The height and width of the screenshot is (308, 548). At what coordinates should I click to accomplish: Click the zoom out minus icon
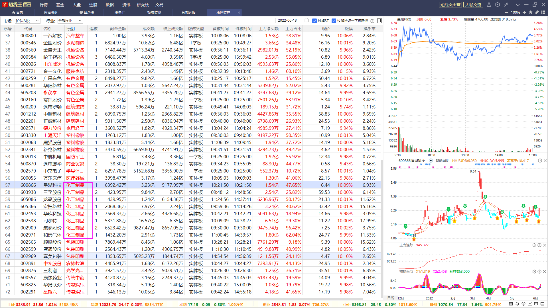(x=506, y=13)
